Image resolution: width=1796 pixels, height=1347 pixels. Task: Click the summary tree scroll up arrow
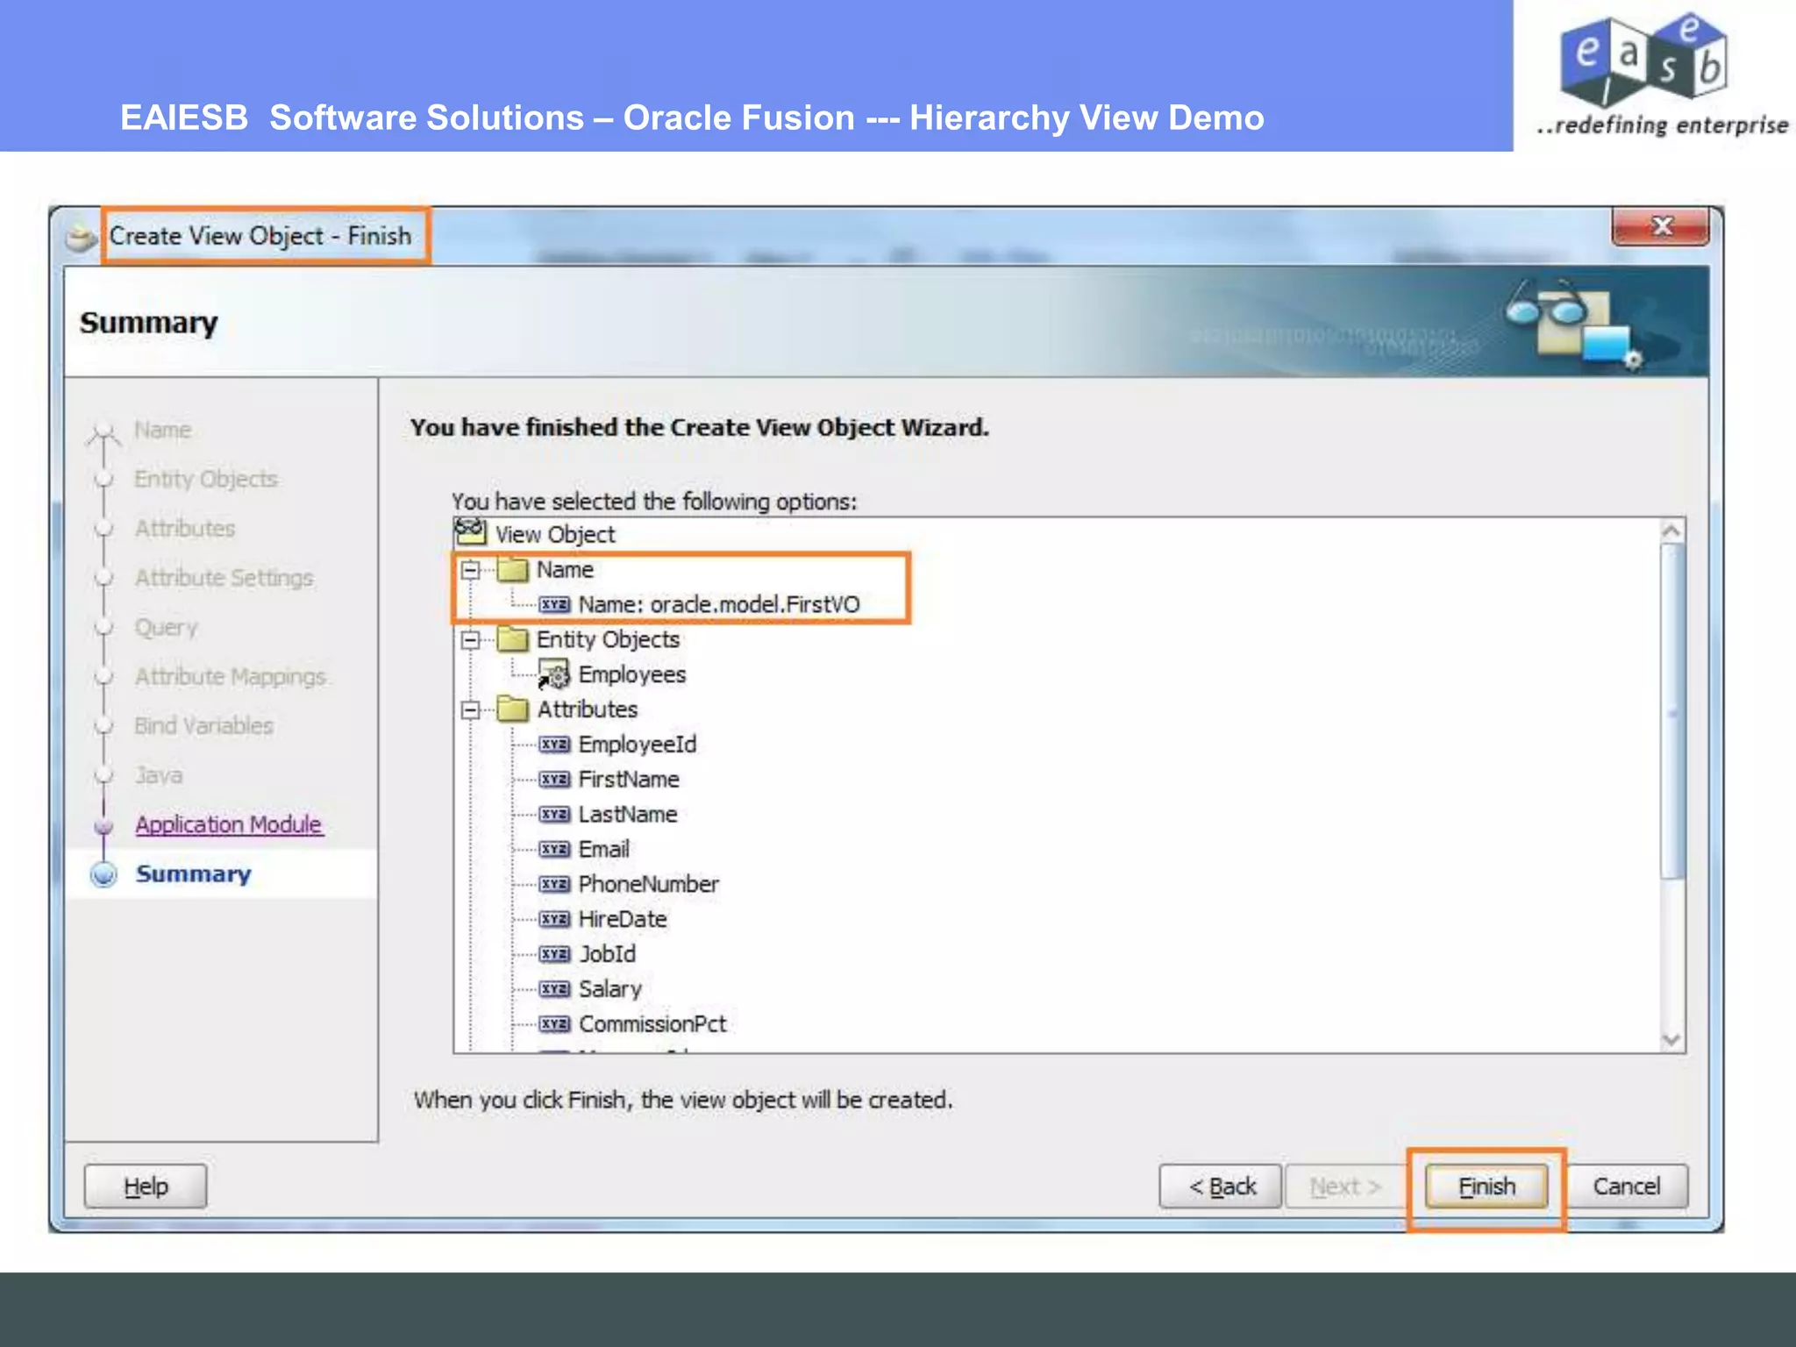click(x=1671, y=531)
